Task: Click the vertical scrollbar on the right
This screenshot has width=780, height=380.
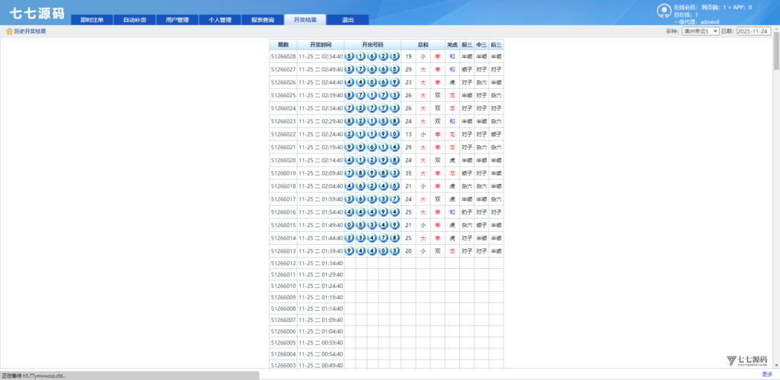Action: click(776, 190)
